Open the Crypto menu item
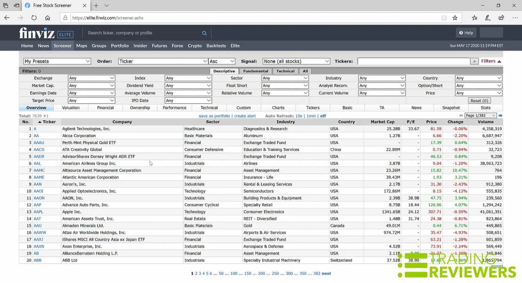The image size is (522, 283). (195, 46)
